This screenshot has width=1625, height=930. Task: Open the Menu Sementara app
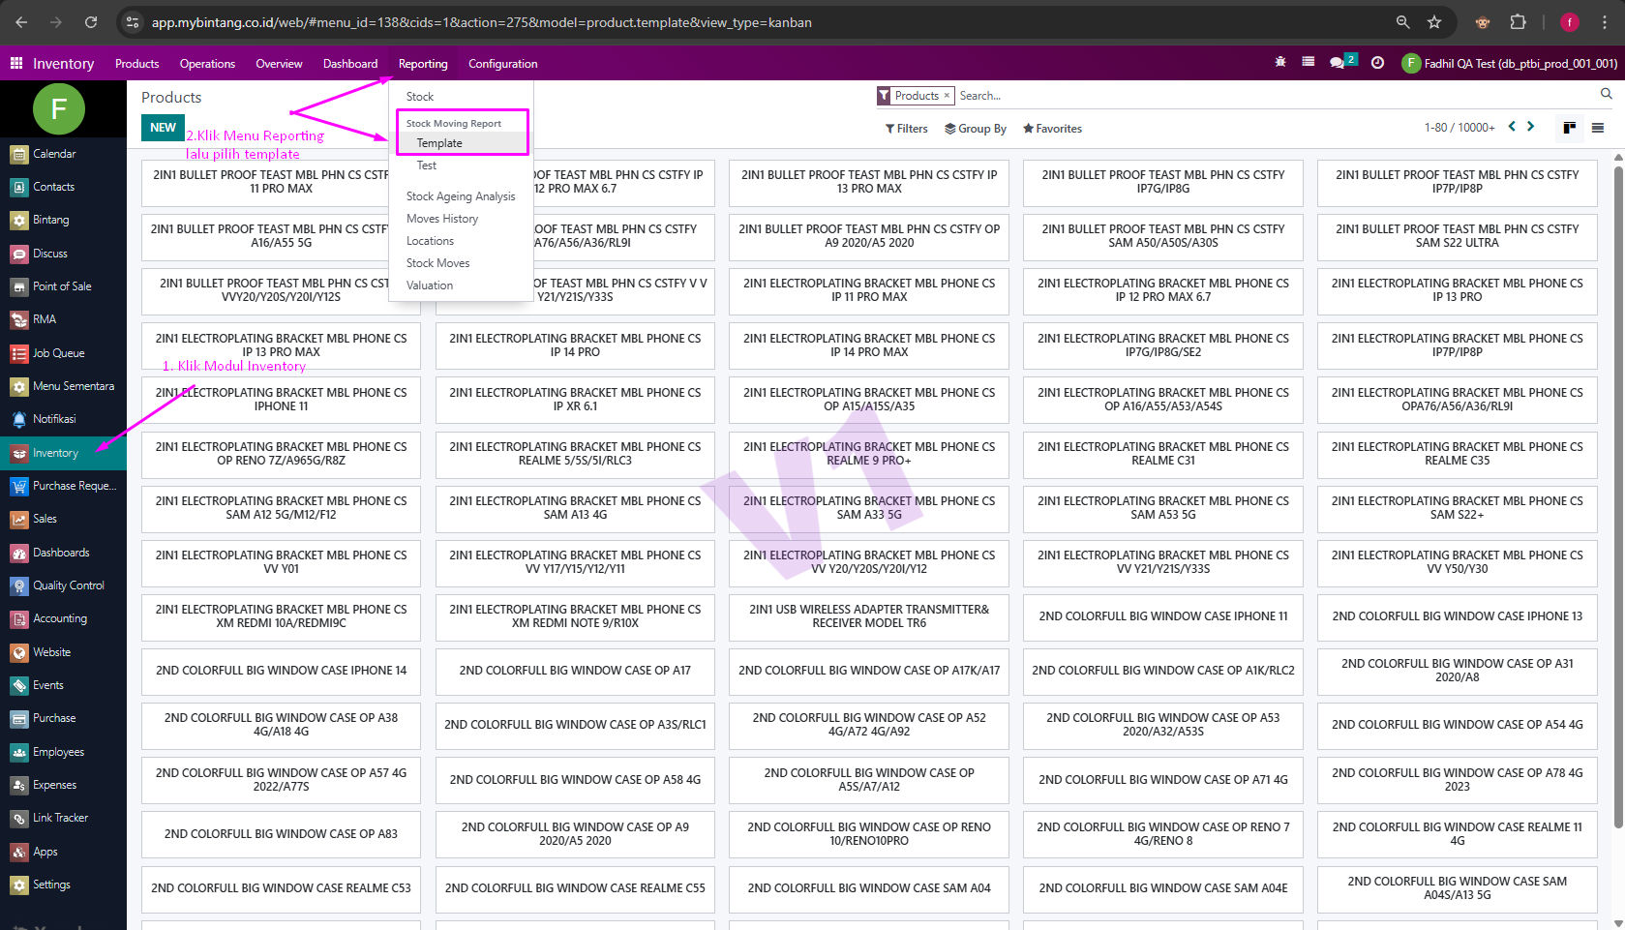tap(63, 386)
